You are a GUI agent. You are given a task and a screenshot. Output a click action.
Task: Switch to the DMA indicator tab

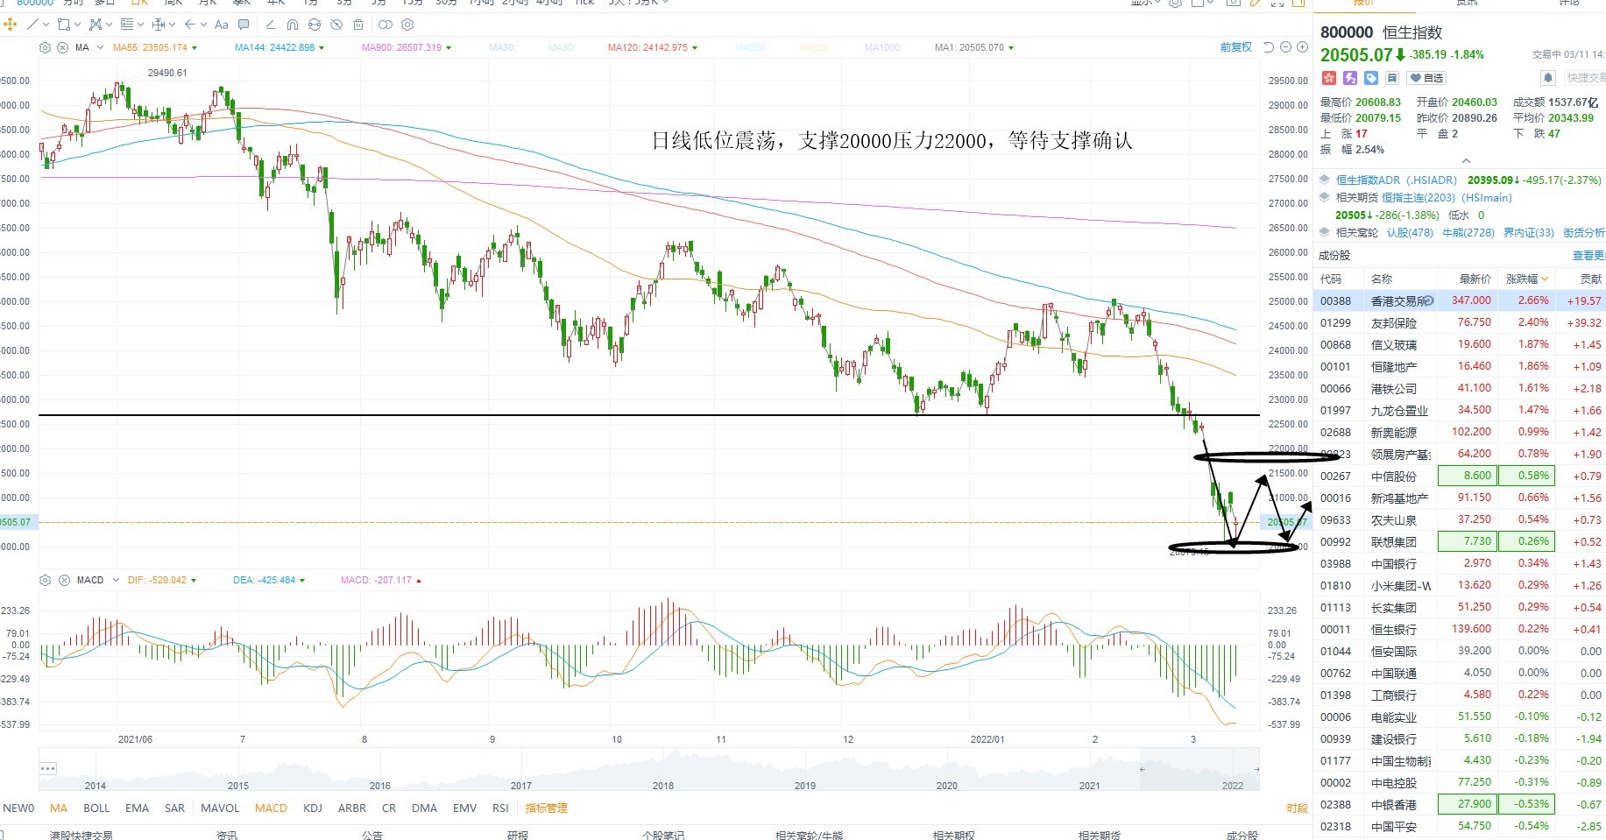coord(424,808)
